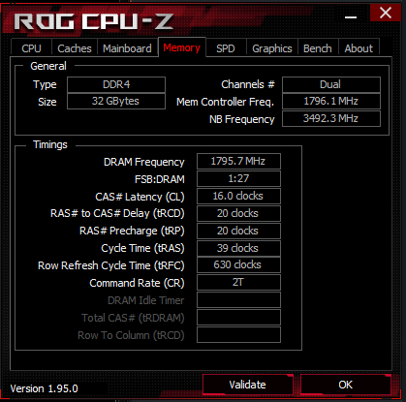The width and height of the screenshot is (406, 402).
Task: Open the Caches tab
Action: (x=75, y=48)
